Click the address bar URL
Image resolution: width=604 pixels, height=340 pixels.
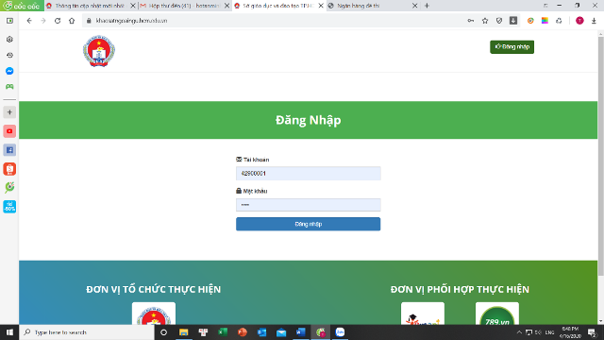[131, 21]
